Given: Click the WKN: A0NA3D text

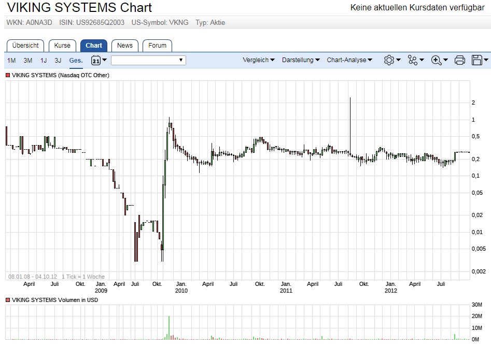Looking at the screenshot, I should (x=30, y=22).
